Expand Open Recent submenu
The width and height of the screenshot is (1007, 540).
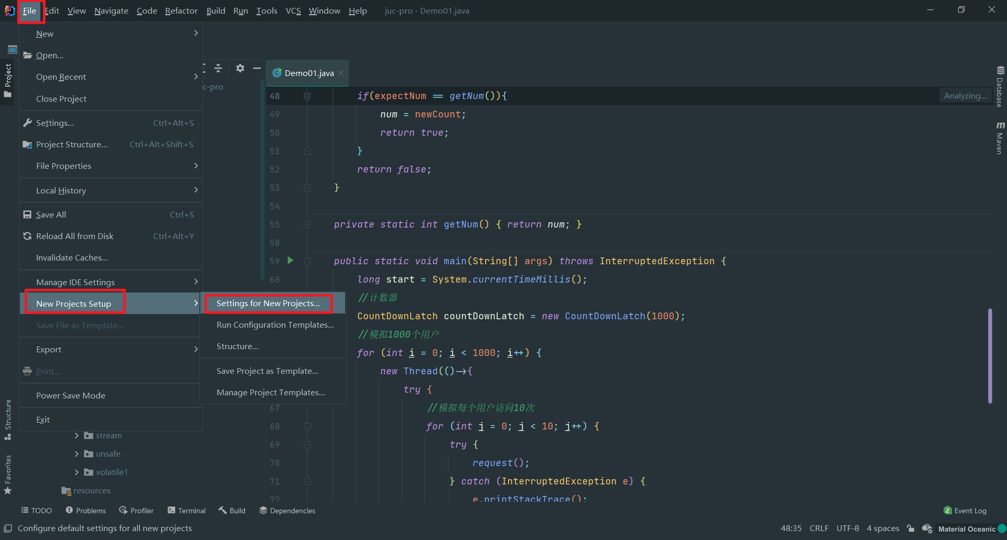[111, 77]
